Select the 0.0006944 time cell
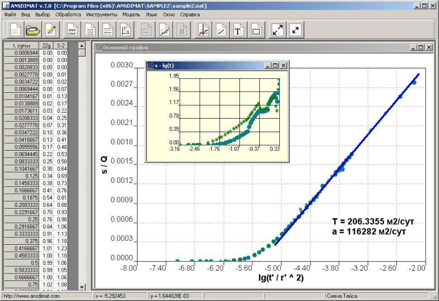 [x=22, y=53]
